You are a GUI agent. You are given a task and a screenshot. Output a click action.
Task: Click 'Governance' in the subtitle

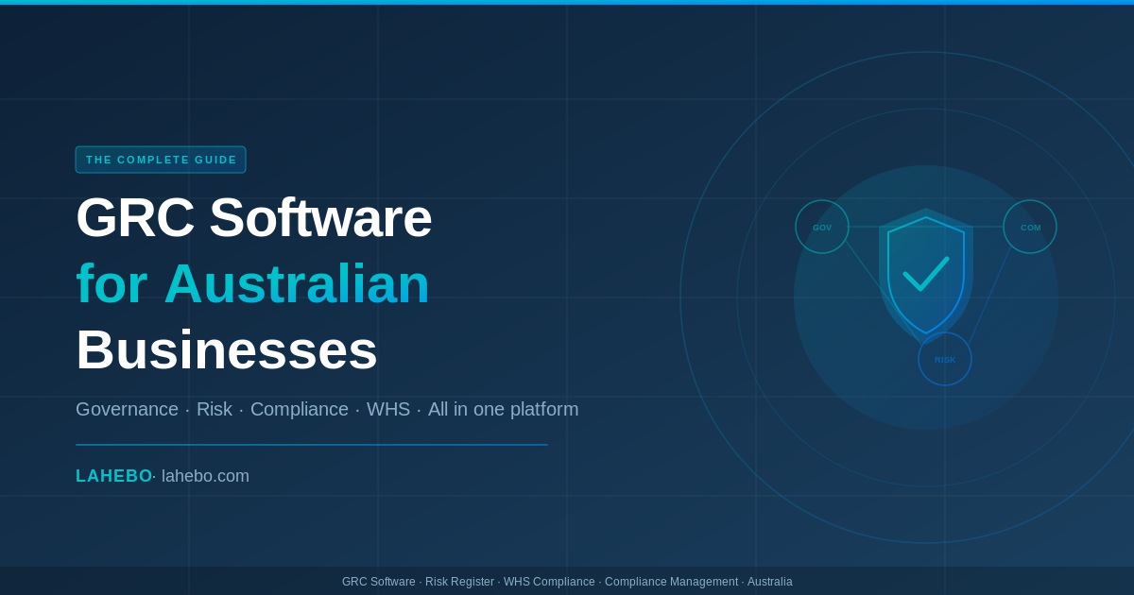pyautogui.click(x=127, y=409)
